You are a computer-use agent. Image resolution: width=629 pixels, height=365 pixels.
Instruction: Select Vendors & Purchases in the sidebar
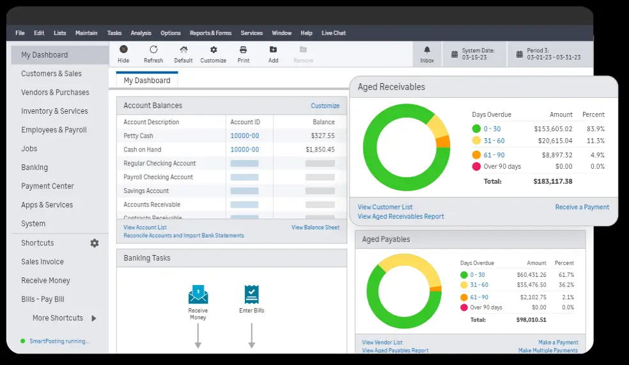pos(55,93)
